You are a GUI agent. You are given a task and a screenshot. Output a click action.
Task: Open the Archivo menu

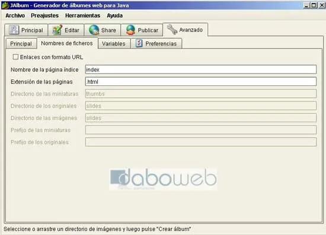coord(15,15)
